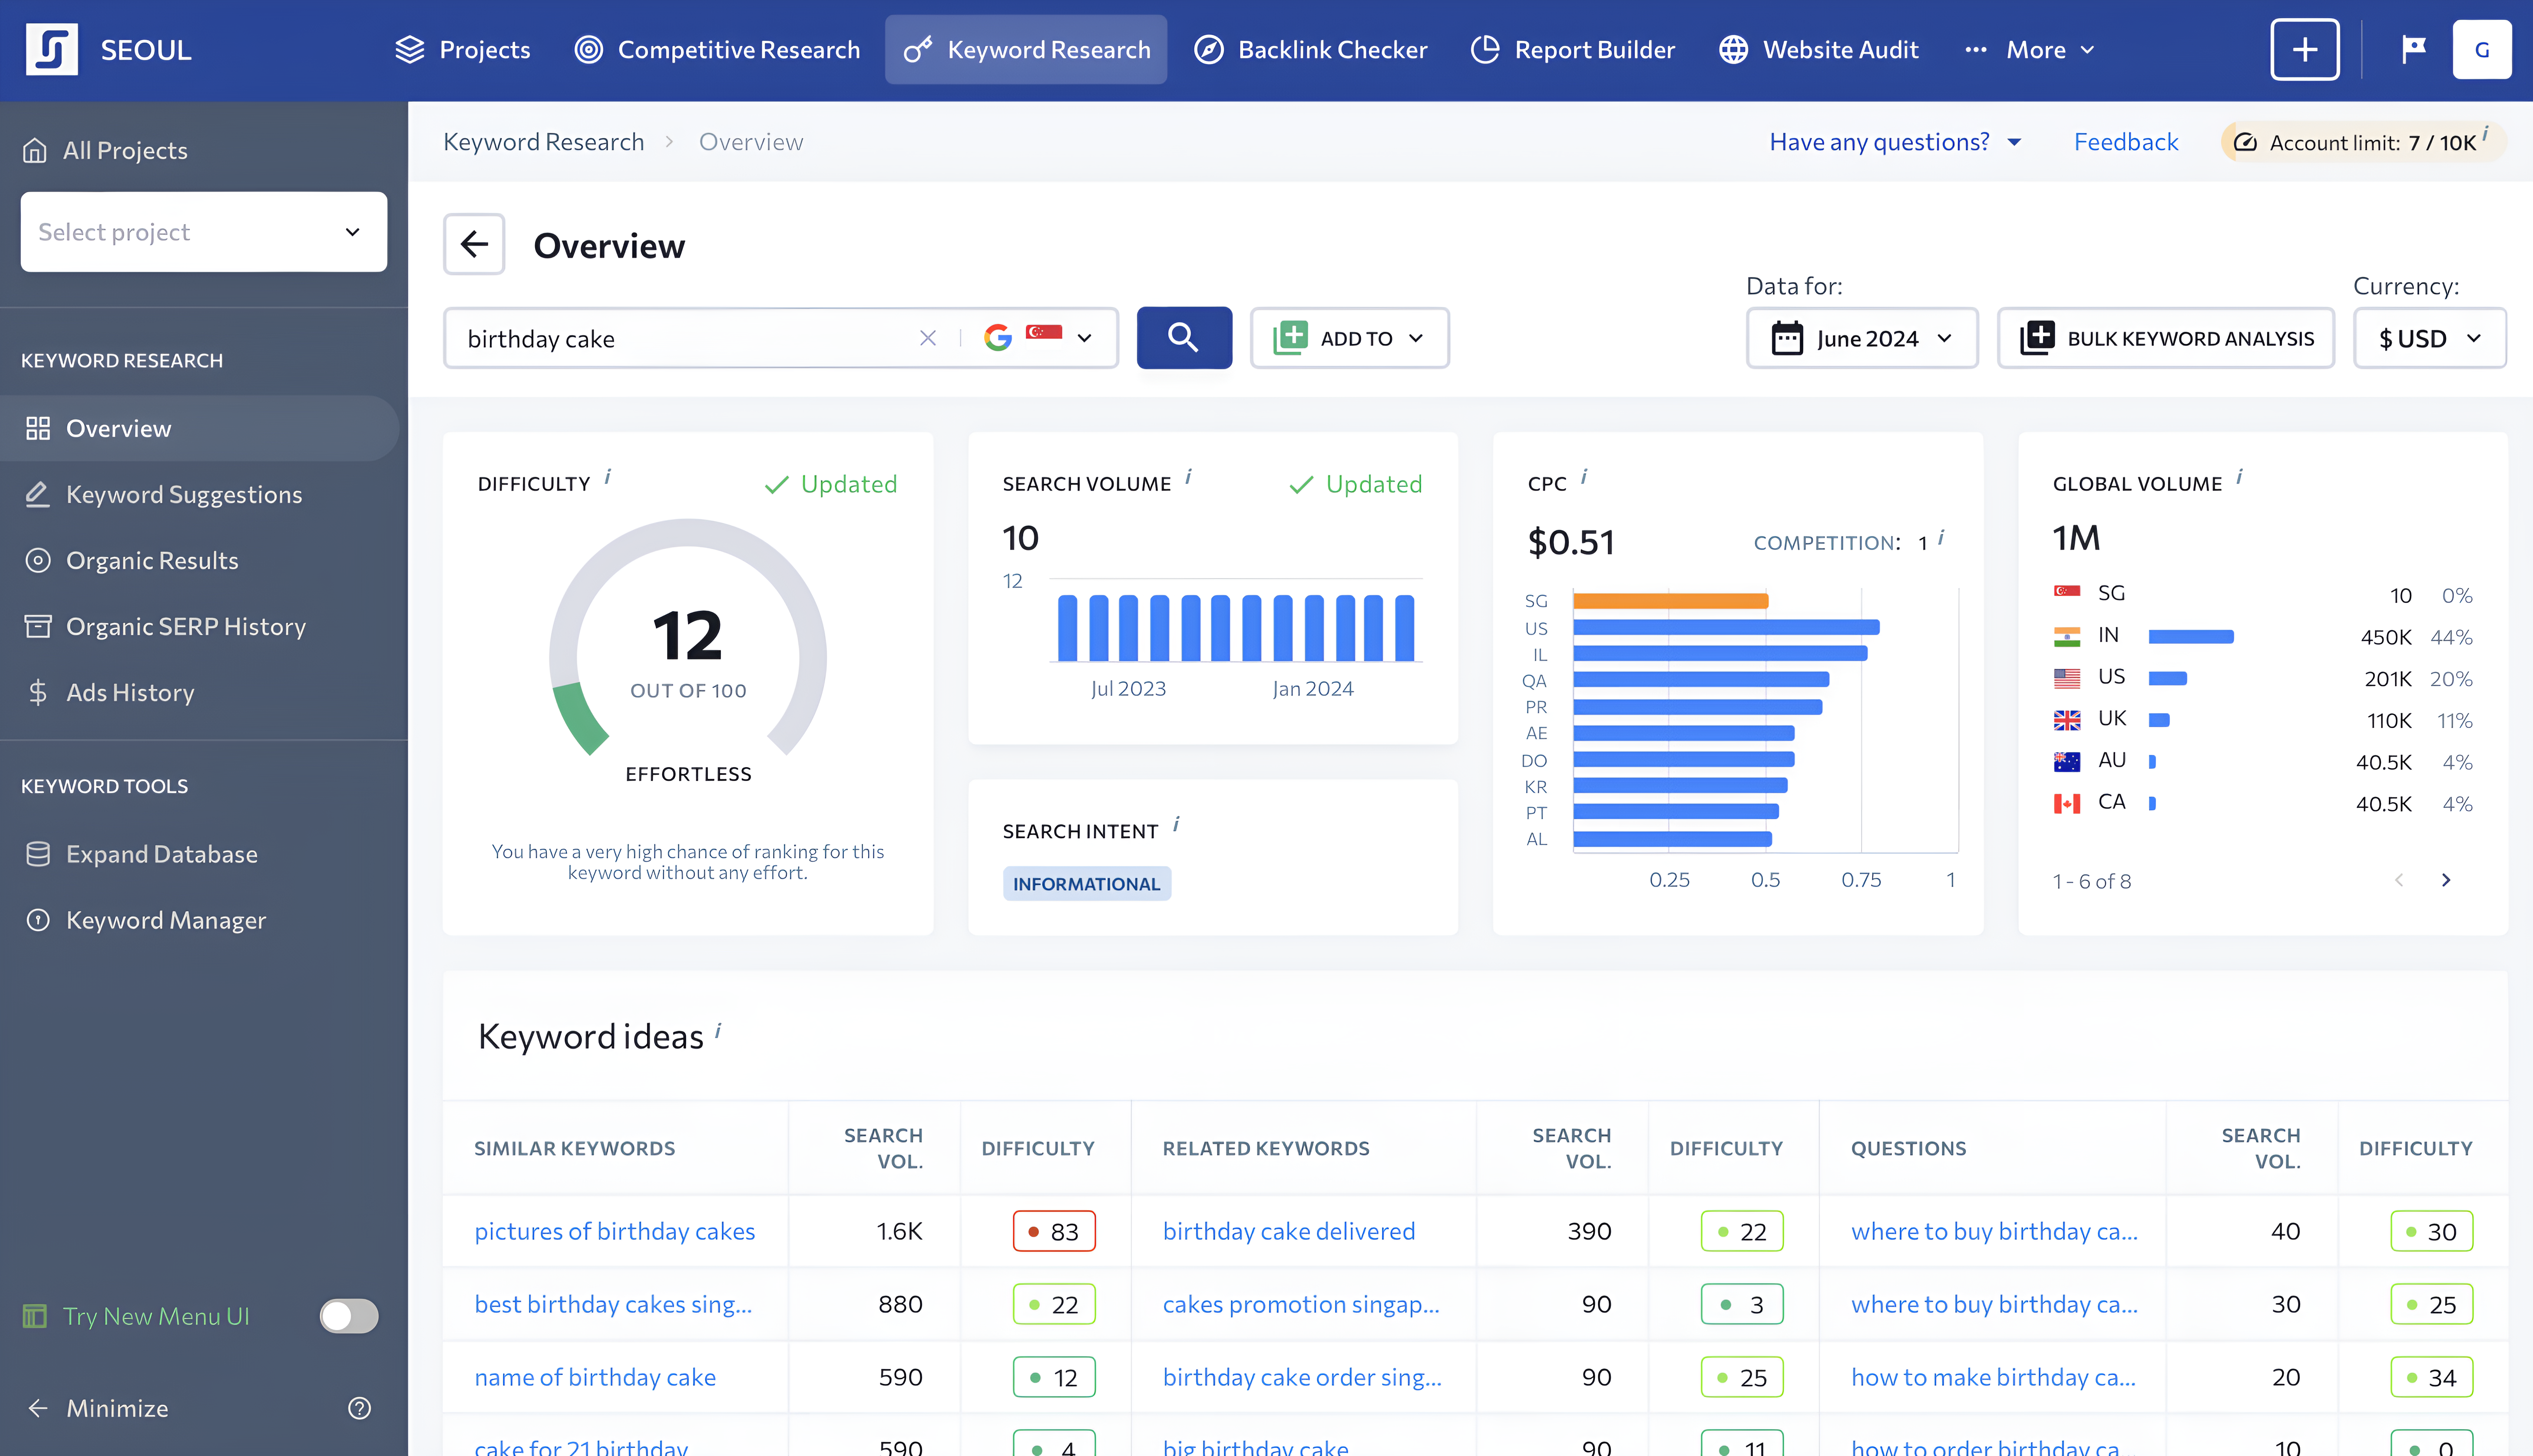
Task: Click the Feedback link
Action: tap(2126, 142)
